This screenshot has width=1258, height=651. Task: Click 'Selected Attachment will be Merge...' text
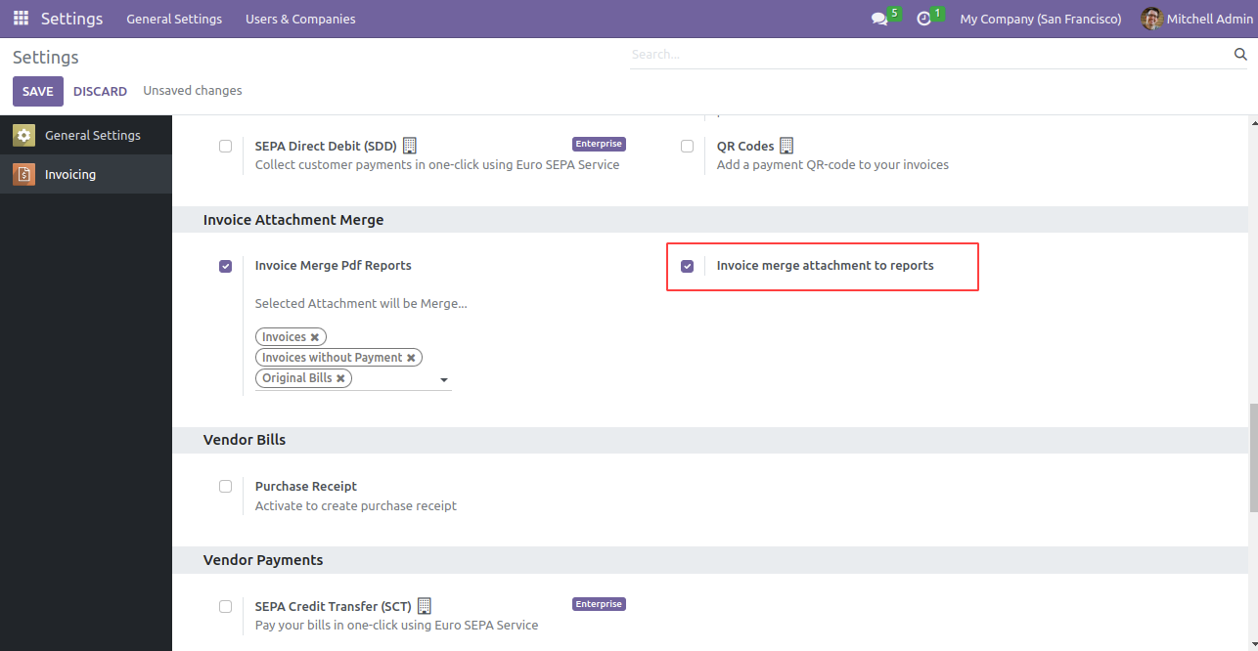coord(361,304)
